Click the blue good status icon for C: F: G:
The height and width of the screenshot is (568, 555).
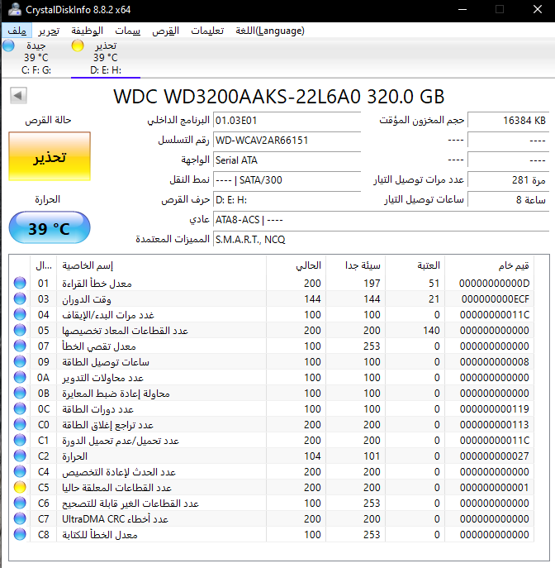point(8,45)
